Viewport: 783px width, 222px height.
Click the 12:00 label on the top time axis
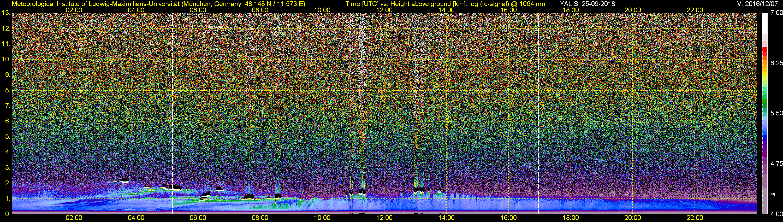pyautogui.click(x=384, y=10)
